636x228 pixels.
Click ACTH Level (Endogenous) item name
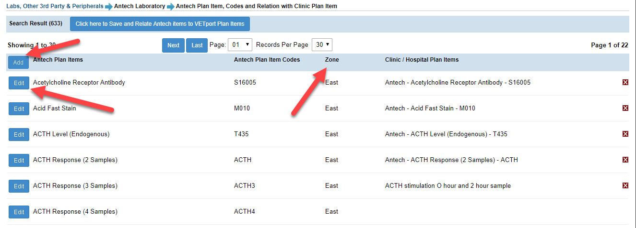coord(71,134)
